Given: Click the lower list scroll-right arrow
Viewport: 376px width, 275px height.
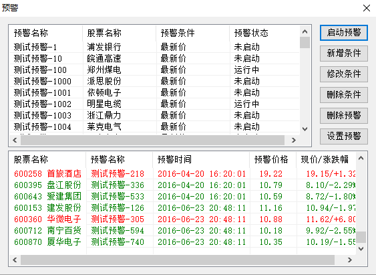Looking at the screenshot, I should 350,260.
